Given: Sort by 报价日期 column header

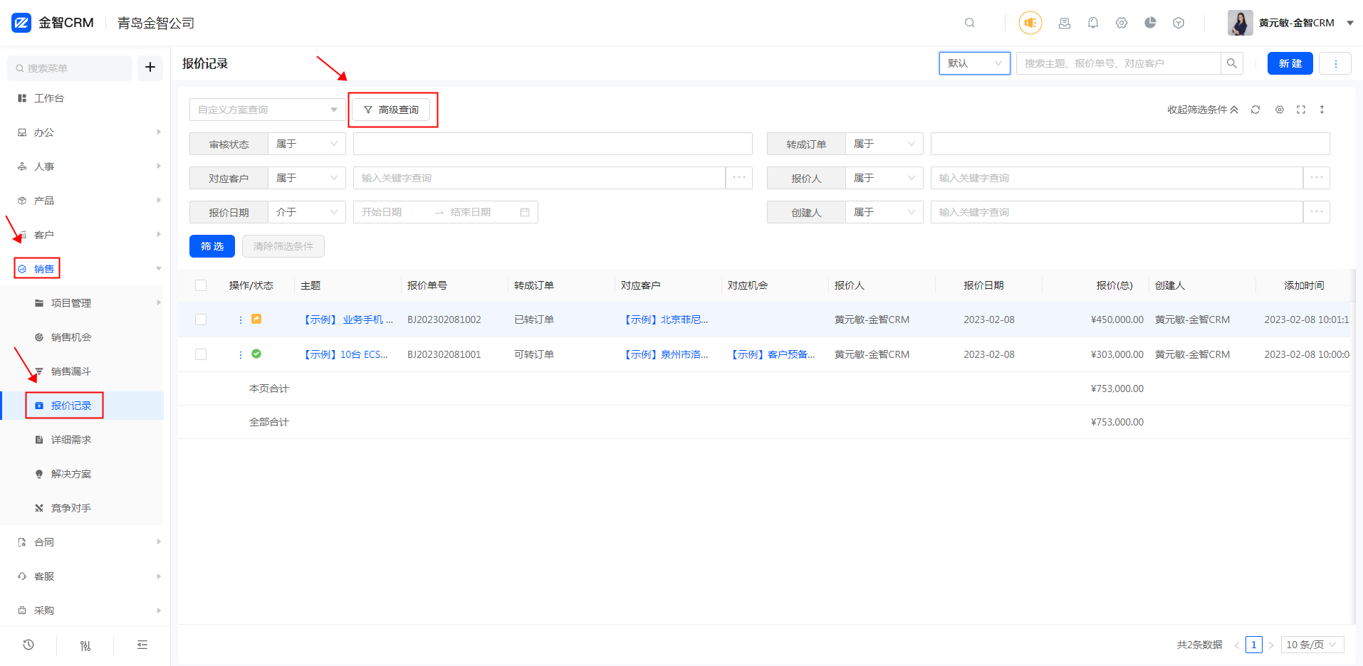Looking at the screenshot, I should (x=983, y=285).
